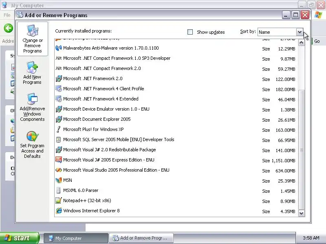The height and width of the screenshot is (244, 326).
Task: Click the 634.00MB size value
Action: click(285, 171)
